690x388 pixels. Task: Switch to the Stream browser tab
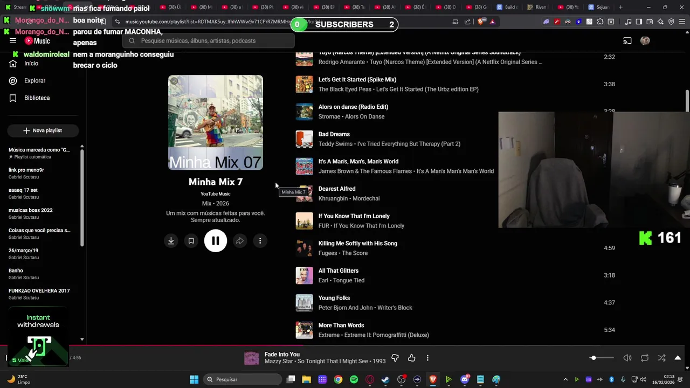(15, 8)
